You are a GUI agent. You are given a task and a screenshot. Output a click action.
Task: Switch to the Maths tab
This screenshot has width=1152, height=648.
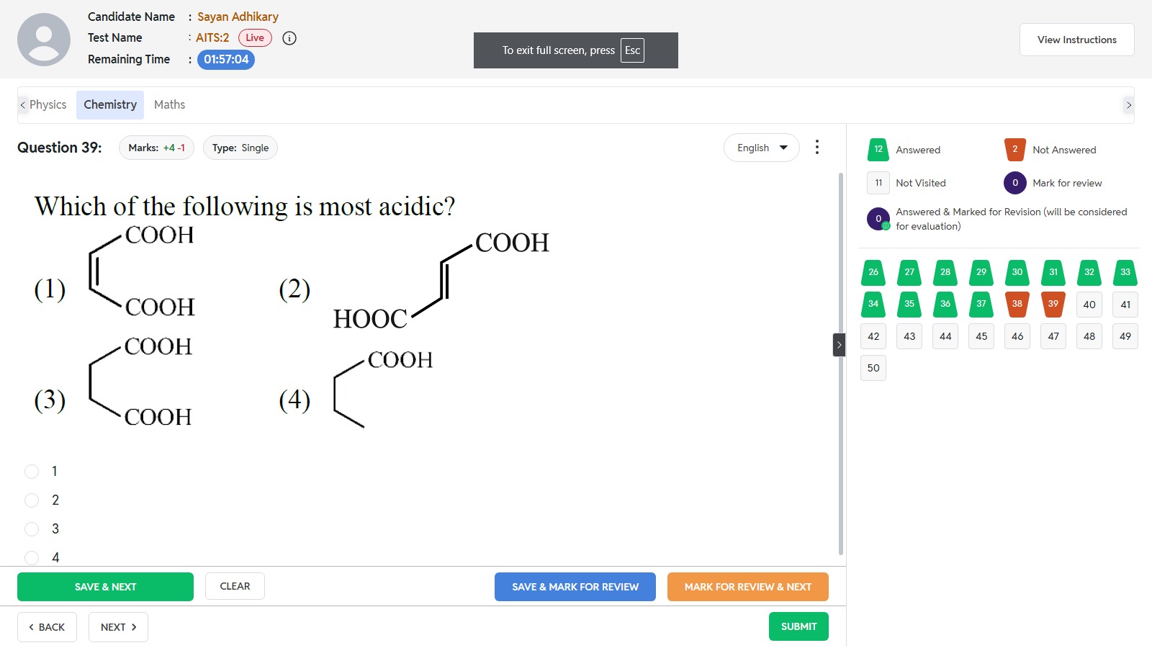[x=169, y=105]
